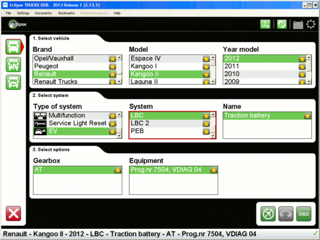320x240 pixels.
Task: Click the Eclipse logo
Action: tap(18, 24)
